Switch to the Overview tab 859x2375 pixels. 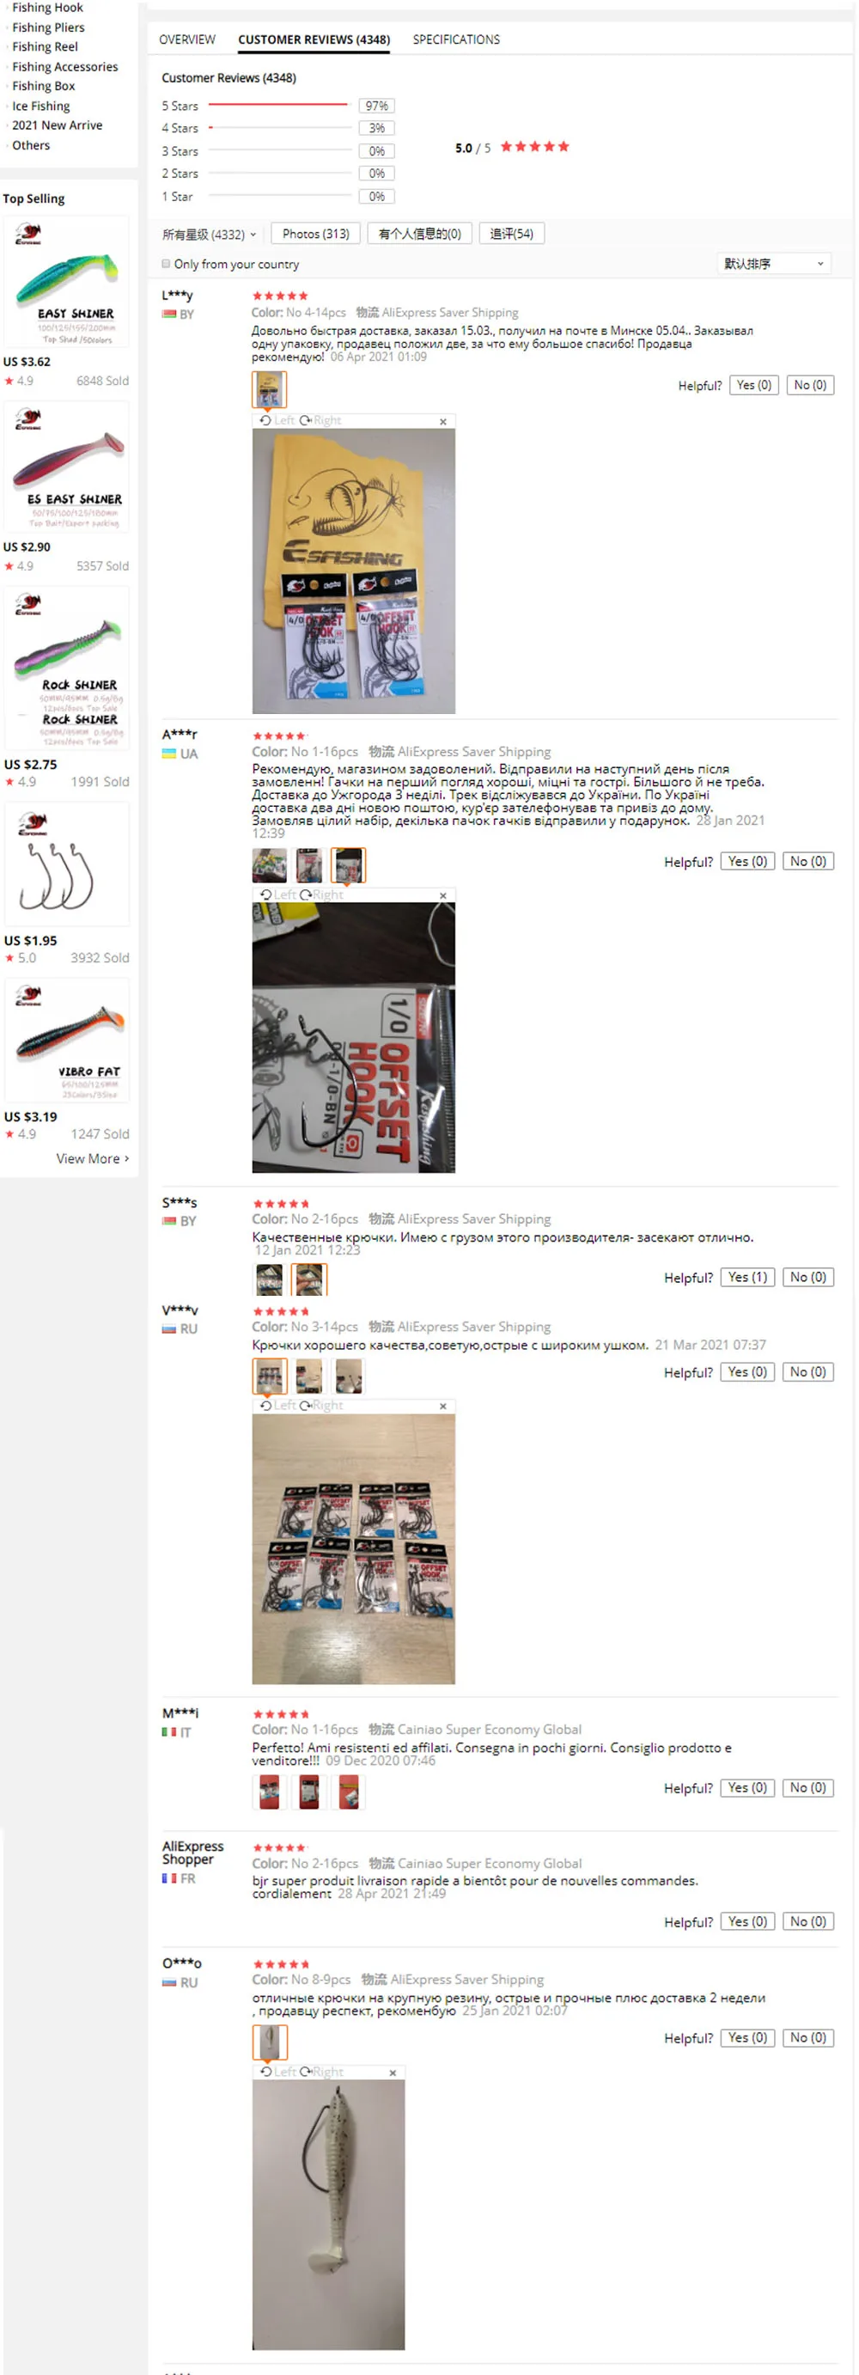187,40
